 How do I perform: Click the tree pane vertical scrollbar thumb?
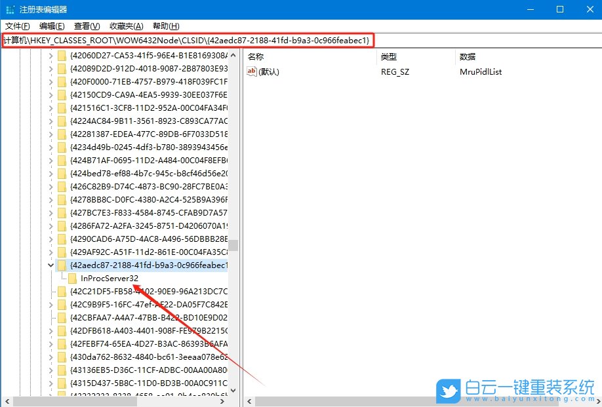click(233, 246)
